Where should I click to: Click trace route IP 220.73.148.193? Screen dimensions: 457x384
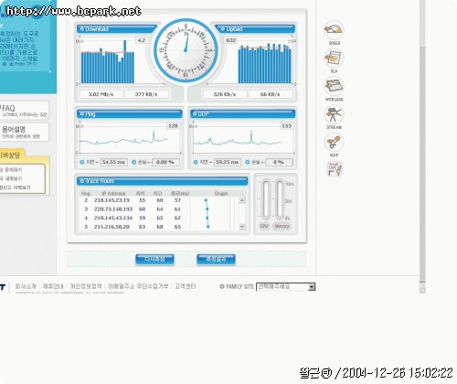(x=113, y=209)
